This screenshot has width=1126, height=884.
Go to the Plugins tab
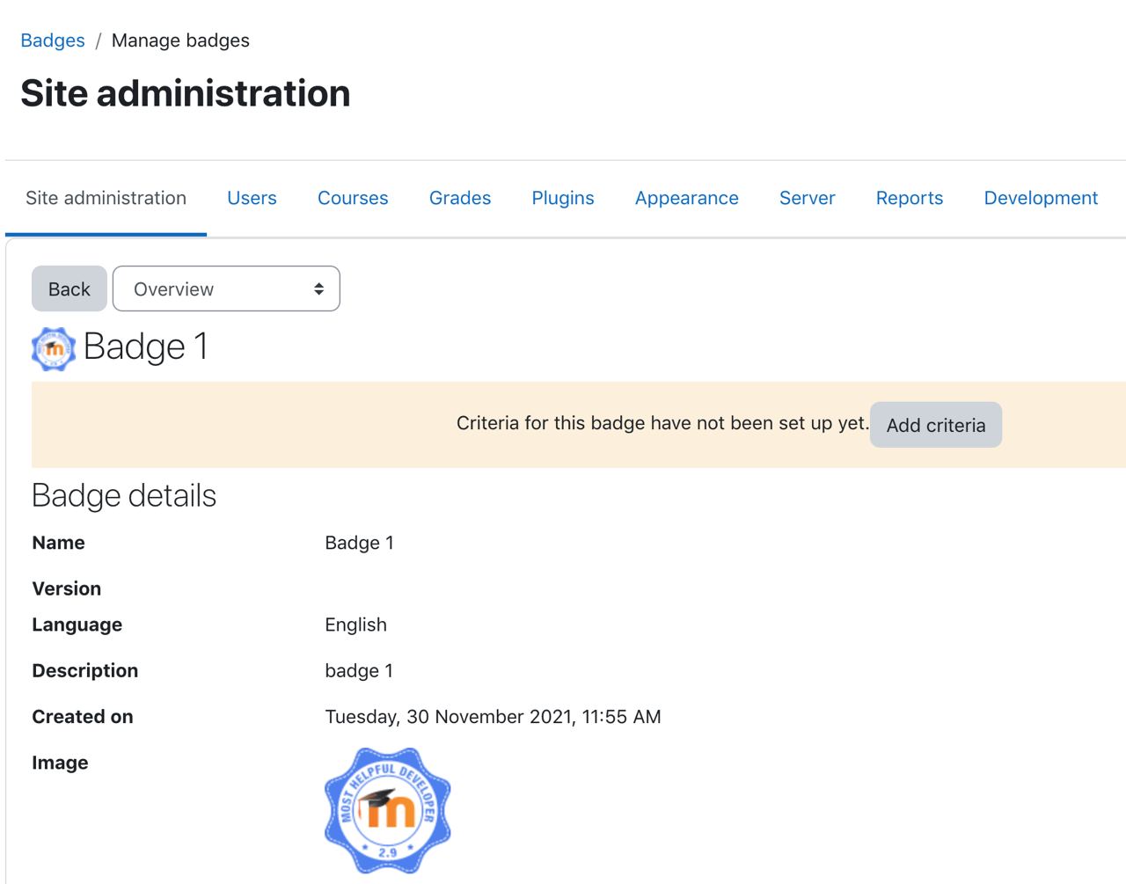coord(563,198)
